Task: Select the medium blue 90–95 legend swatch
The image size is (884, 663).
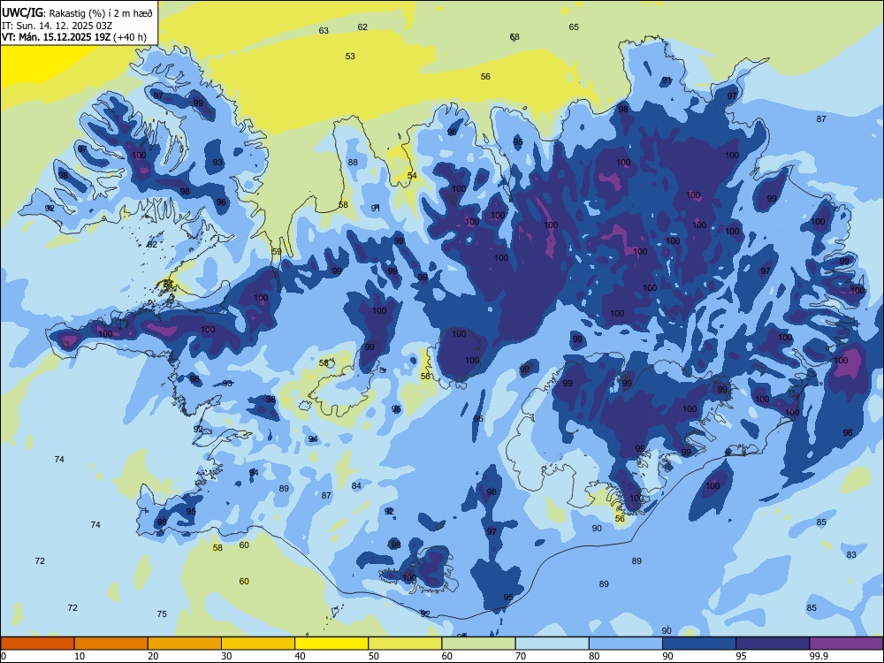Action: coord(699,644)
